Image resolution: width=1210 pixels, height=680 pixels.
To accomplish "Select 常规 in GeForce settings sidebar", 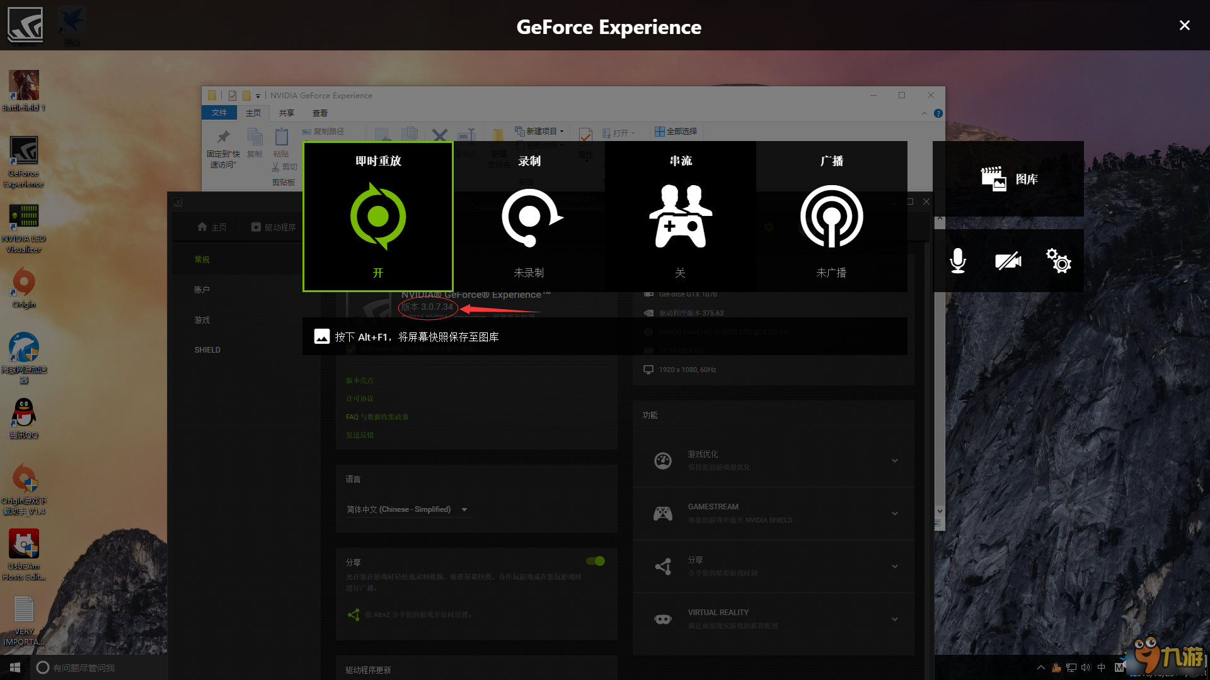I will click(x=202, y=259).
